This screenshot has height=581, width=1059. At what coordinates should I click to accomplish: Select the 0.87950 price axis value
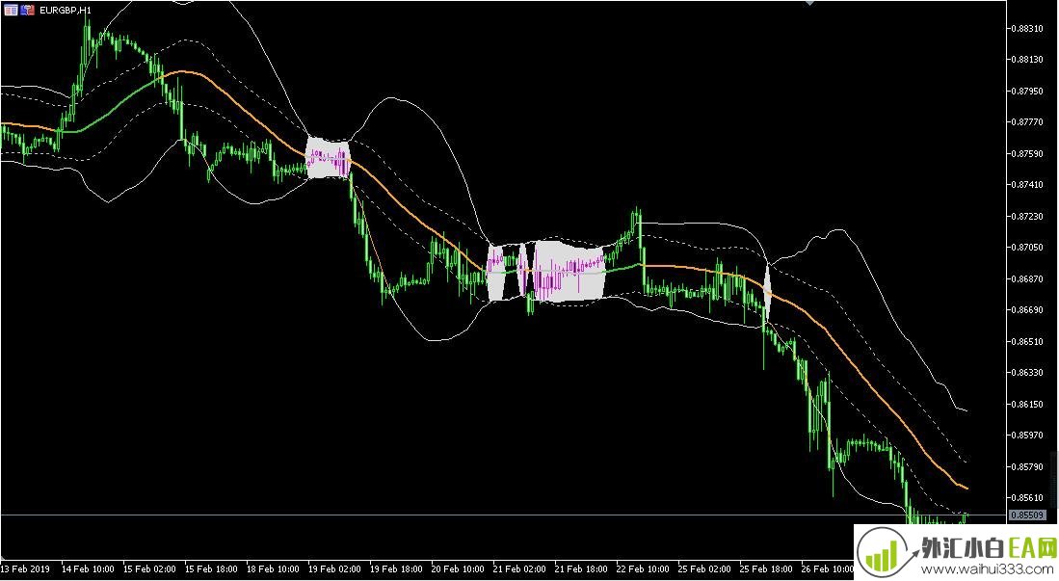click(1027, 91)
